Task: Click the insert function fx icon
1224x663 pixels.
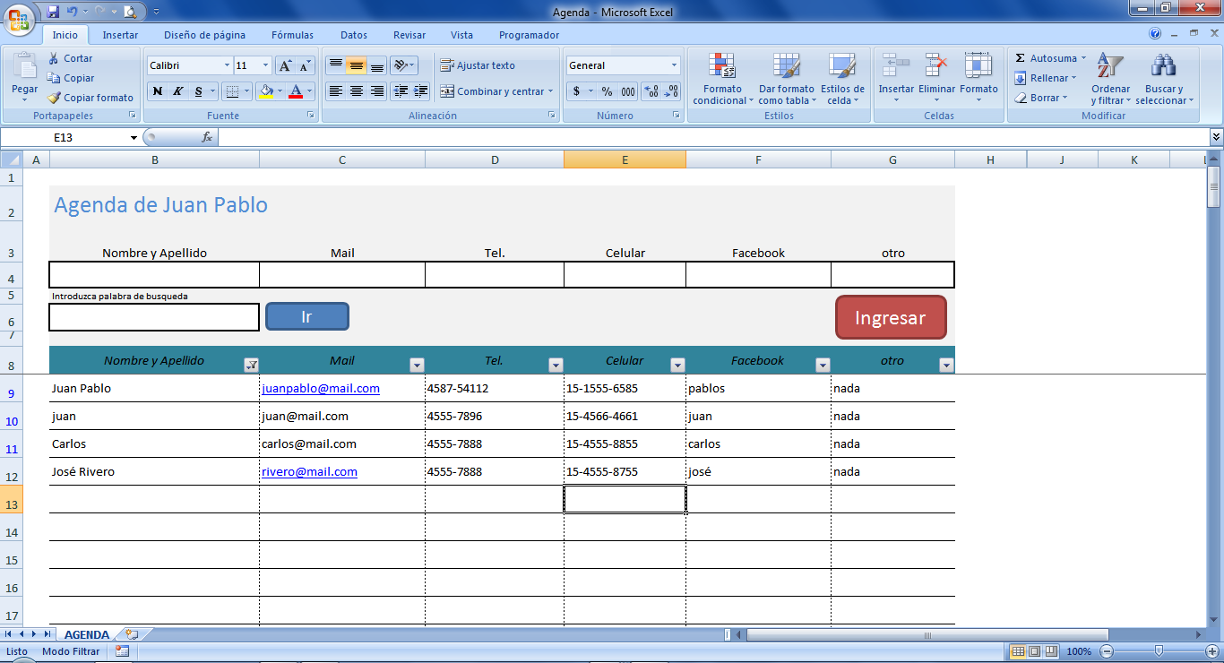Action: pyautogui.click(x=207, y=137)
